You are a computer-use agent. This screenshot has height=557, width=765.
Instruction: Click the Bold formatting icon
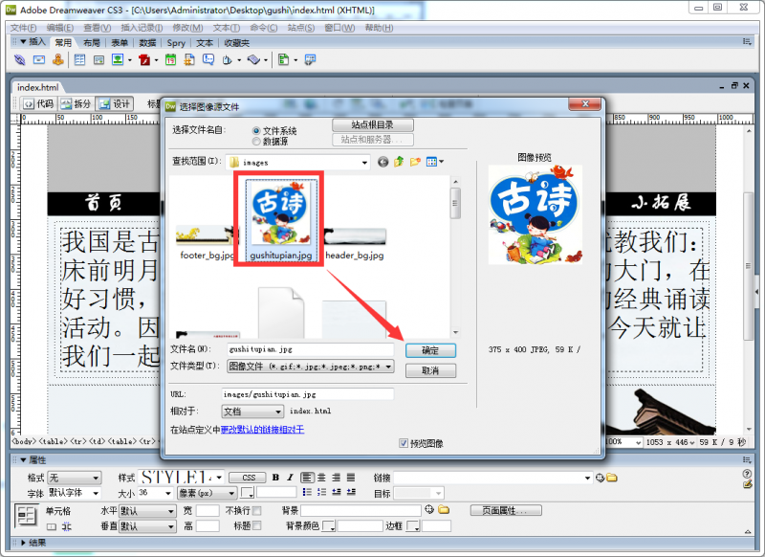point(275,478)
